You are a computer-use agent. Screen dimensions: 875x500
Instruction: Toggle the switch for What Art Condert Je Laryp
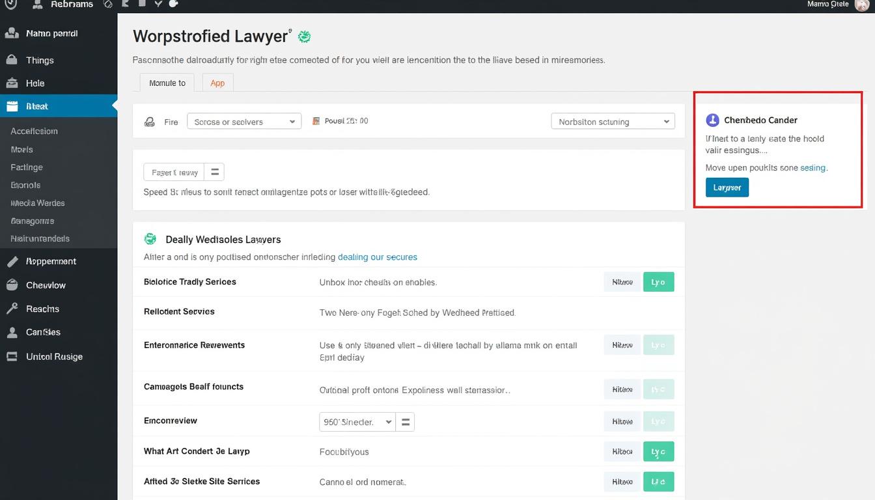[658, 451]
